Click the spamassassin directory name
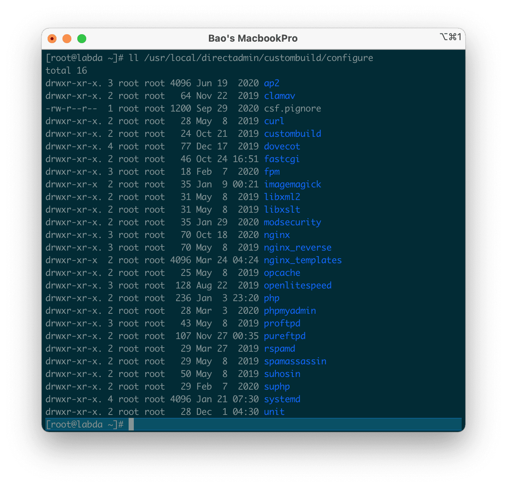 tap(295, 361)
